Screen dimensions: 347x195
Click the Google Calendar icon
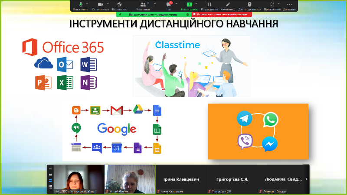pyautogui.click(x=117, y=147)
